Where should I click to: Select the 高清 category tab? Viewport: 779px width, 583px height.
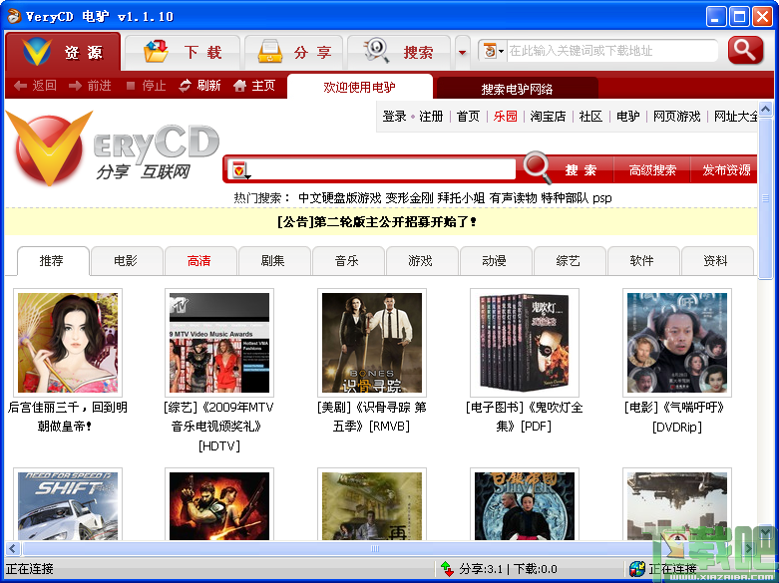pos(199,261)
